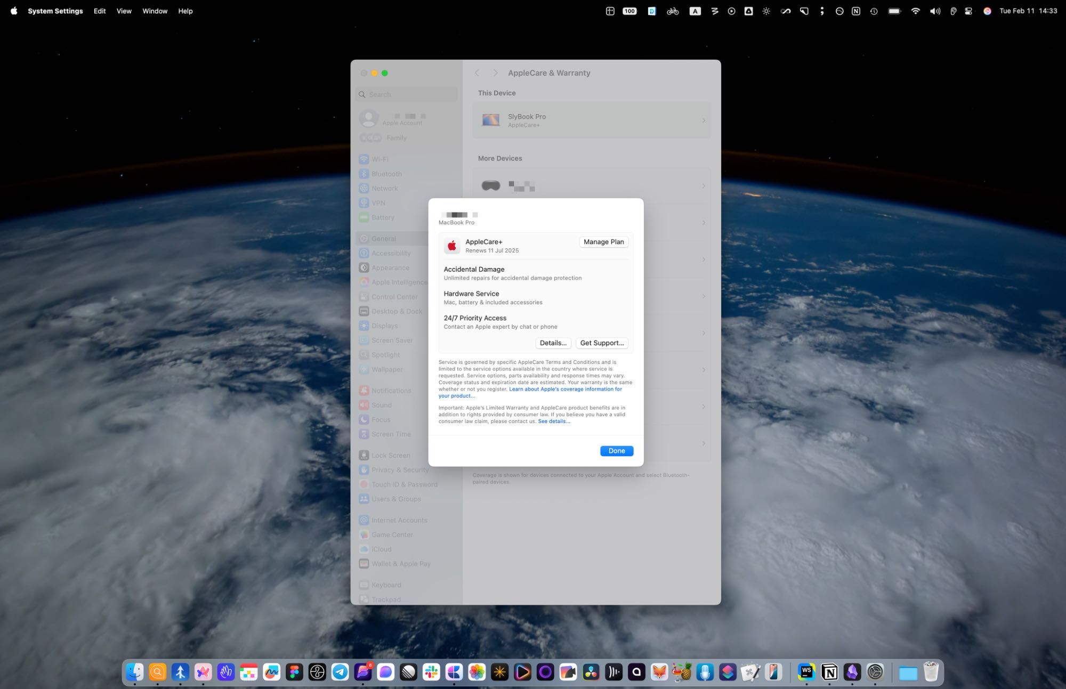
Task: Expand the headset device row chevron
Action: coord(704,186)
